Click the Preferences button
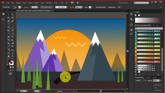165x93 pixels. (112, 7)
